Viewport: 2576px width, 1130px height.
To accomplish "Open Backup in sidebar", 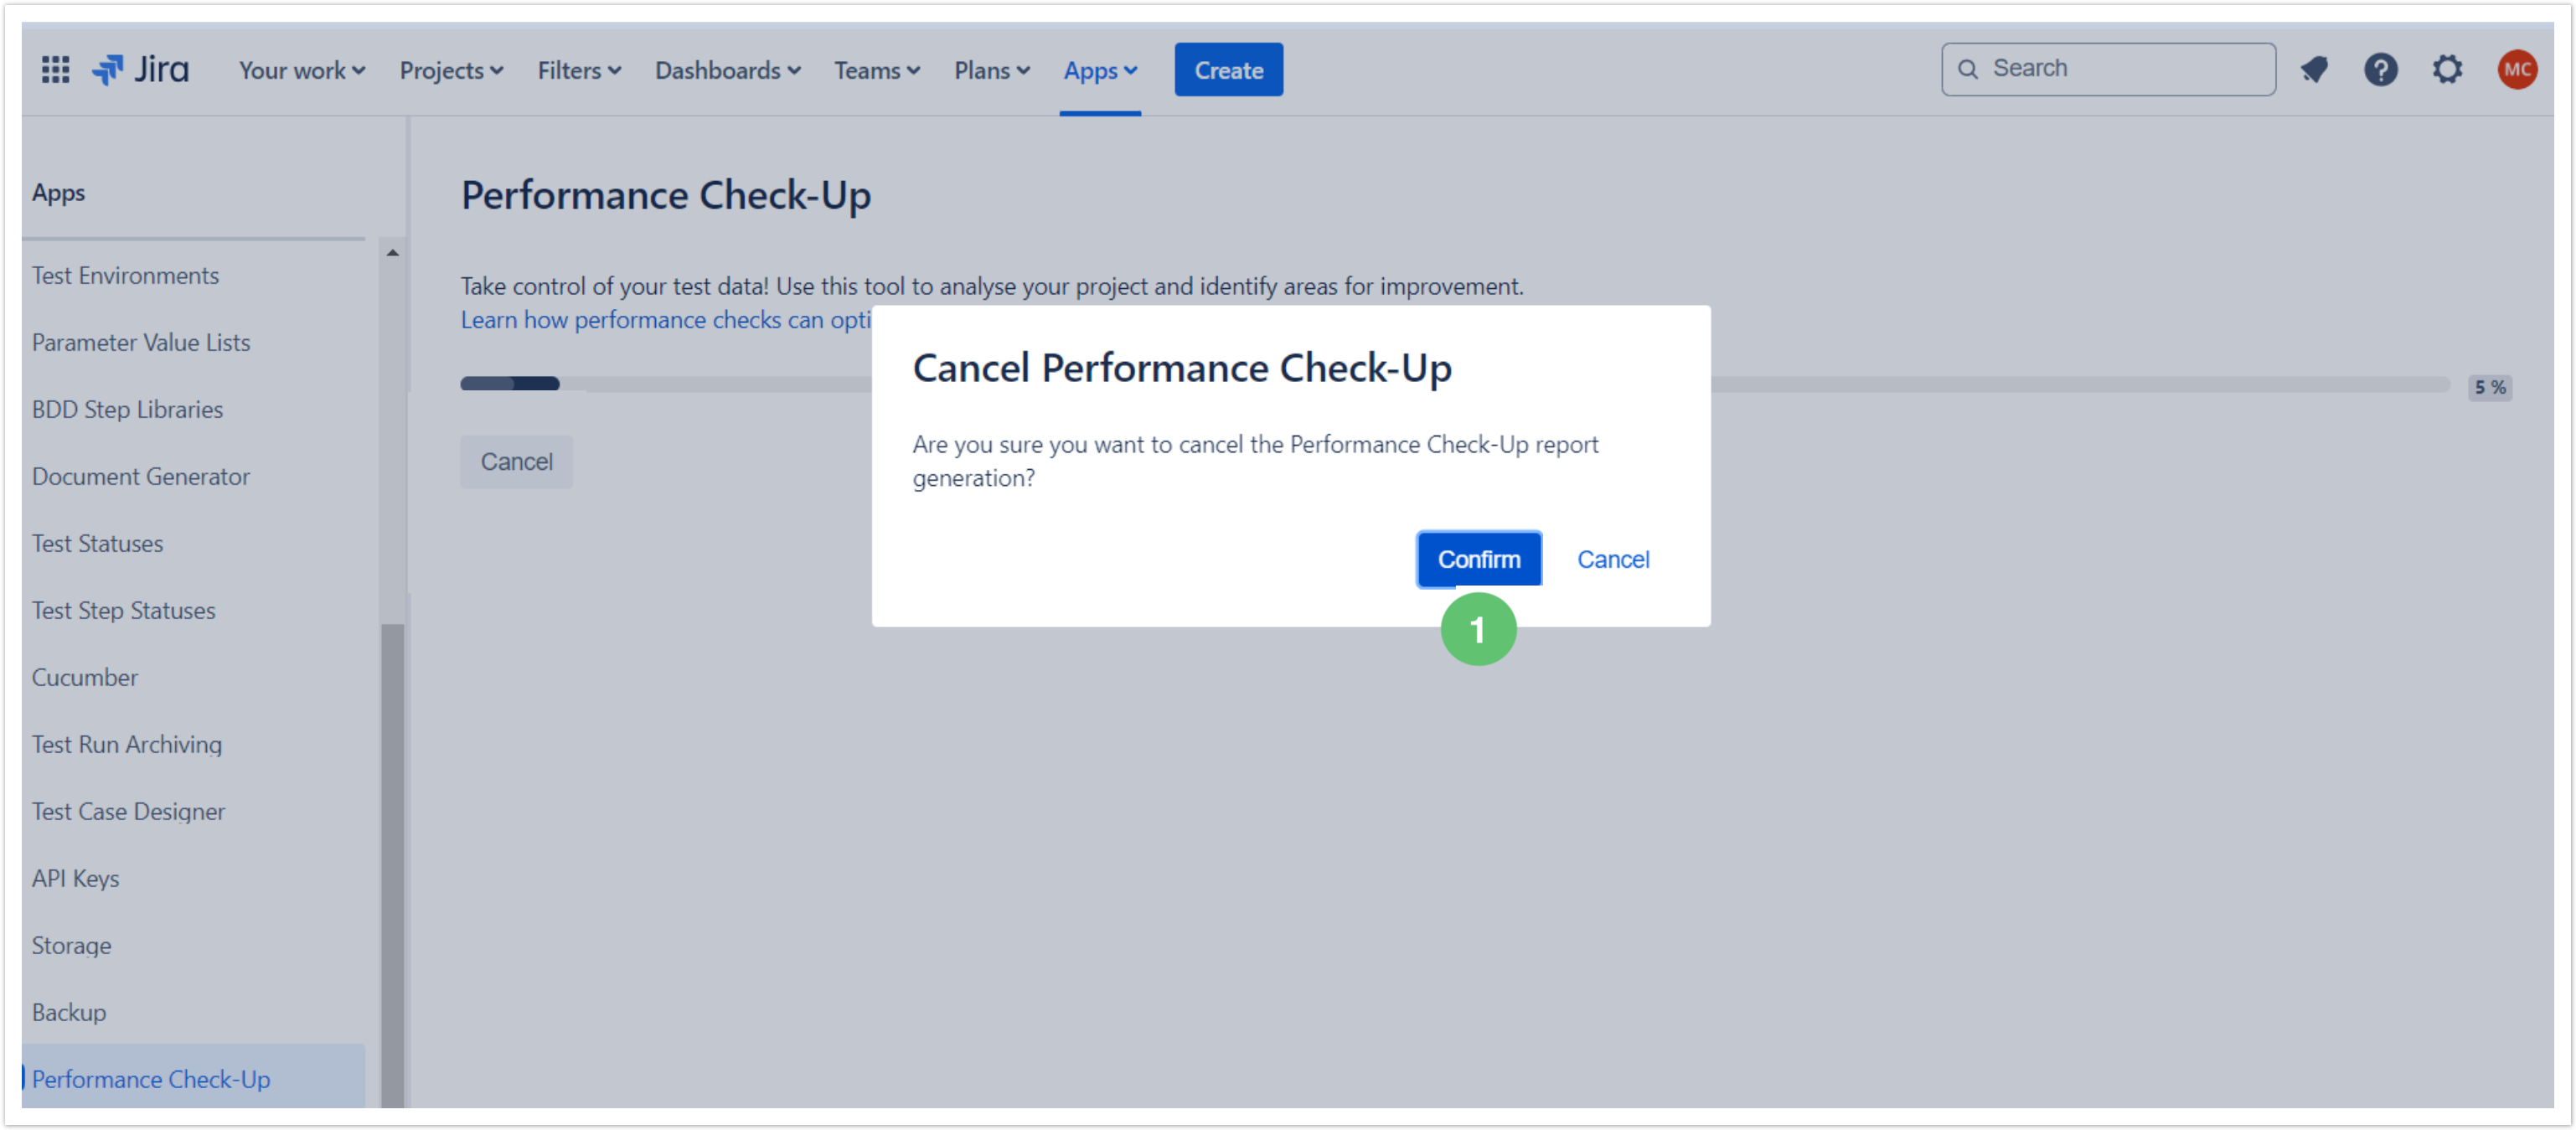I will pyautogui.click(x=69, y=1012).
